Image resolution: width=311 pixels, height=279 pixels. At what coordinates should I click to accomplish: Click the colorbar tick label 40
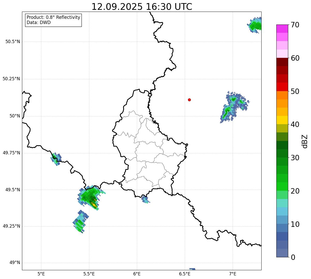click(295, 124)
